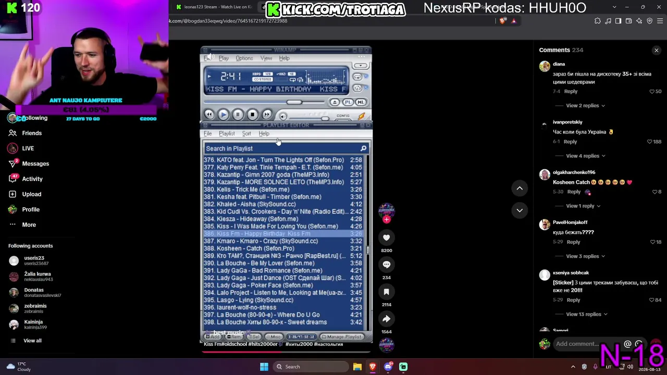Expand the 4 replies under ivanporetskiy's comment
Screen dimensions: 667x375
click(x=585, y=156)
